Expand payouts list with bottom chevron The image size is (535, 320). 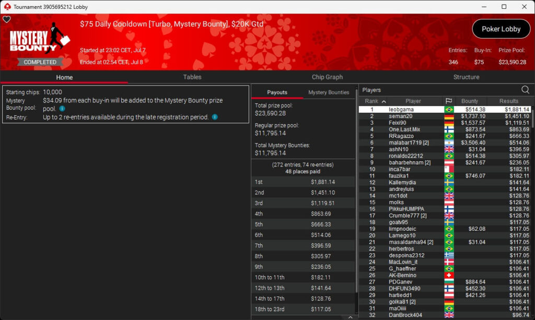(x=351, y=316)
